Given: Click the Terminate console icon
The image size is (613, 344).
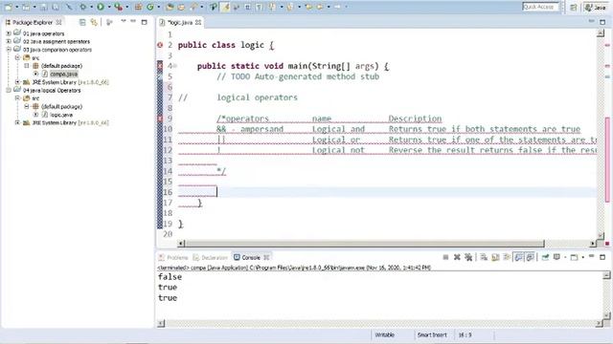Looking at the screenshot, I should click(x=445, y=257).
